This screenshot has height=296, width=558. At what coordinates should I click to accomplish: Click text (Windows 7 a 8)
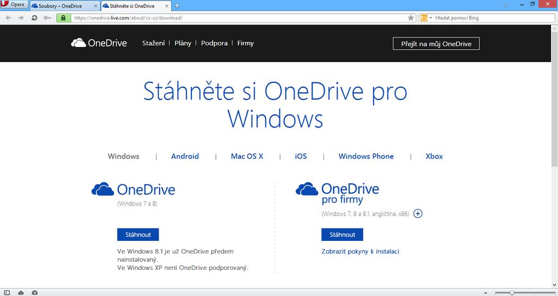[x=137, y=204]
